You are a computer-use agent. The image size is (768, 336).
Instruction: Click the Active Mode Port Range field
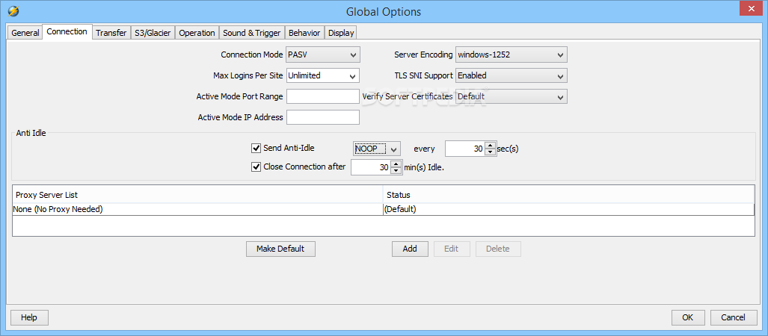[323, 96]
